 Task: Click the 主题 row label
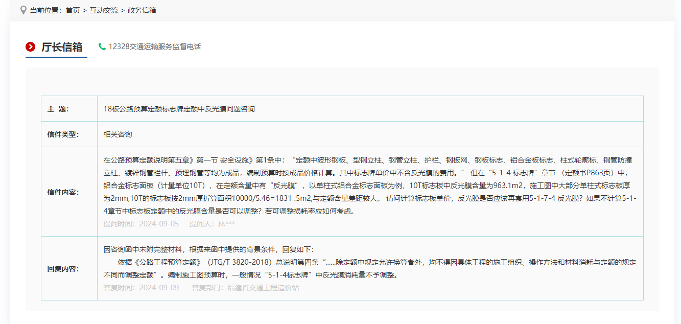(58, 109)
